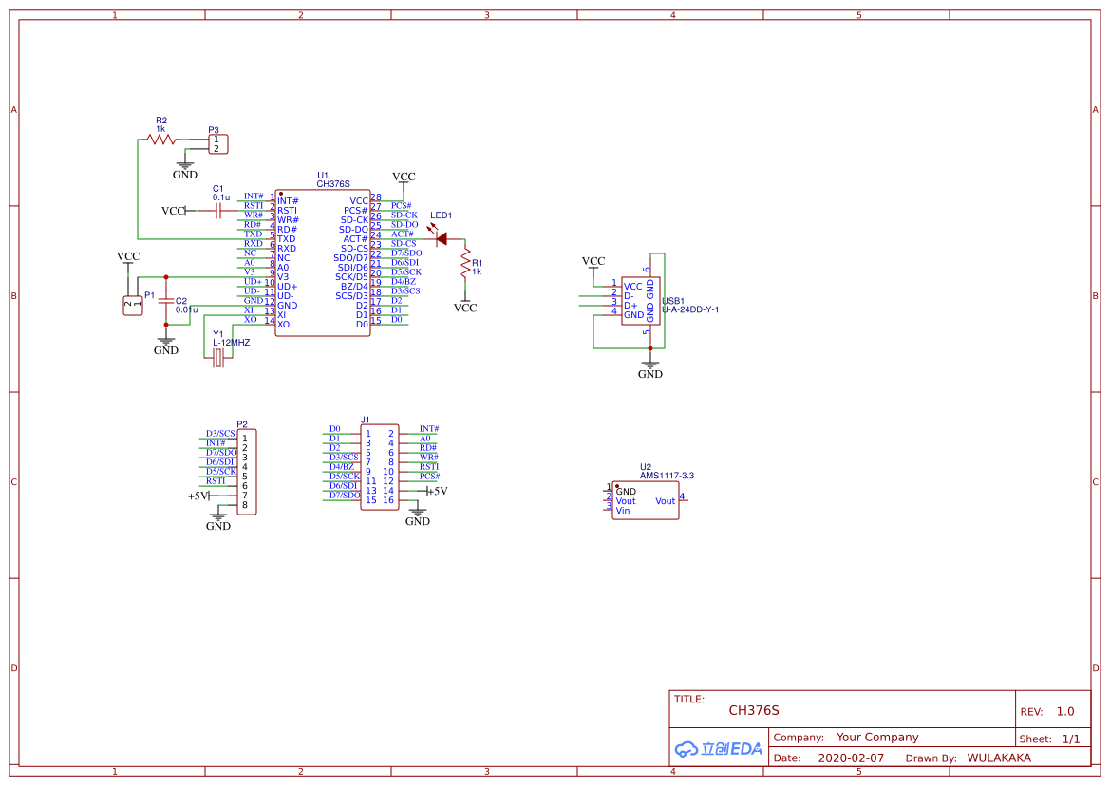
Task: Click the 'Your Company' company field
Action: (x=877, y=738)
